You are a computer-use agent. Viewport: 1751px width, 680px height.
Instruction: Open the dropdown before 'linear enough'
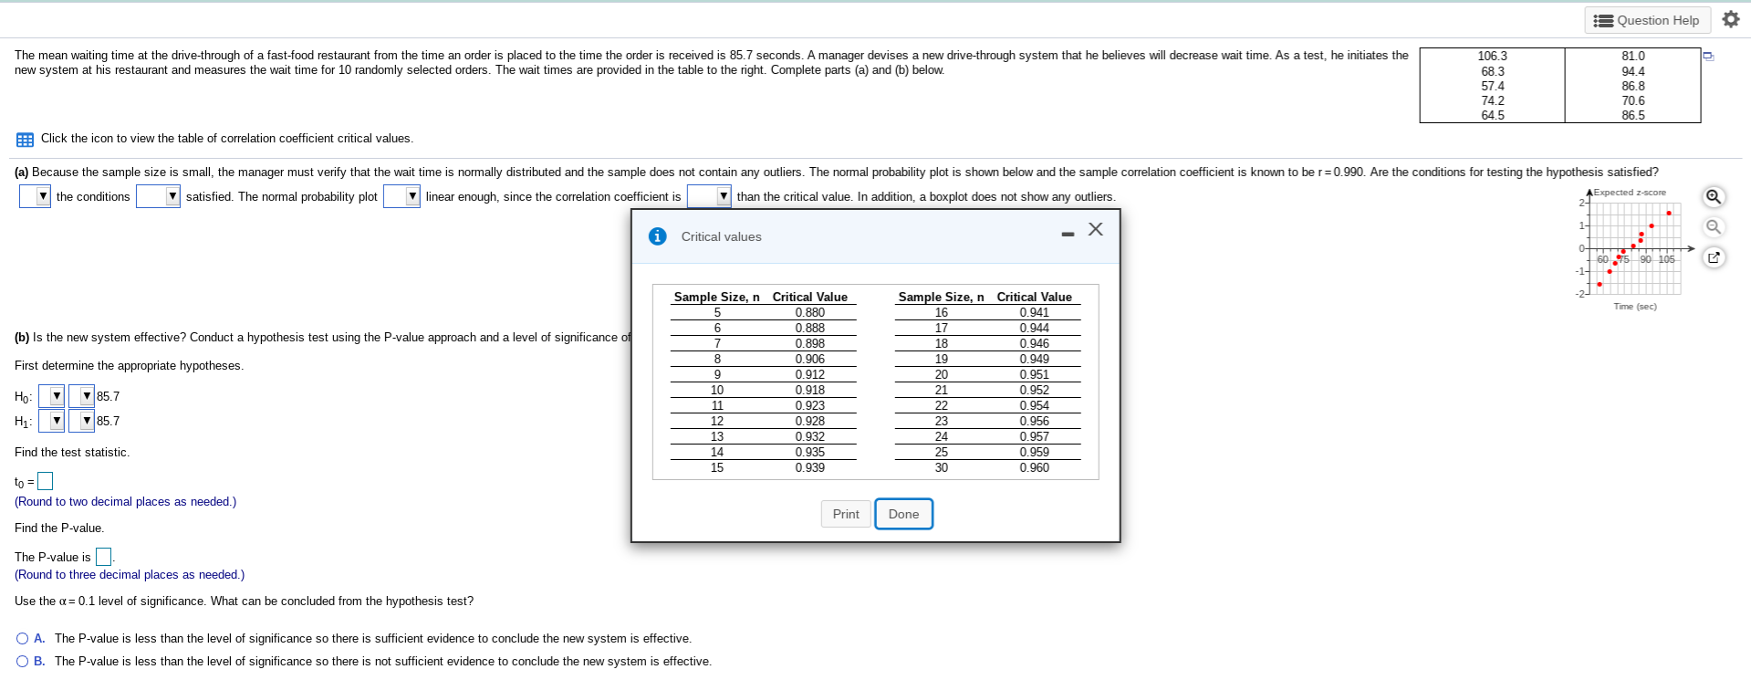(x=401, y=196)
